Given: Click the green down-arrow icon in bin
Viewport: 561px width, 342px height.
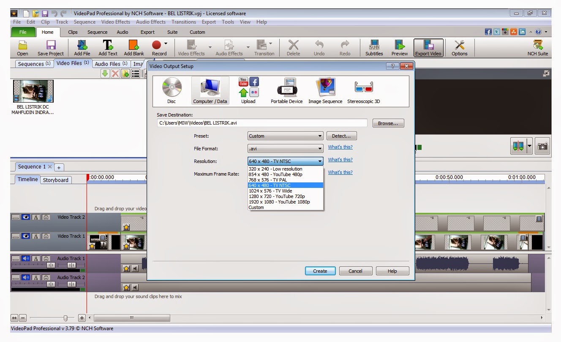Looking at the screenshot, I should (105, 74).
